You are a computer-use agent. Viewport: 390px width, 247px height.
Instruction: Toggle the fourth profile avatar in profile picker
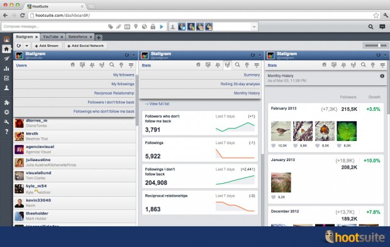(209, 26)
